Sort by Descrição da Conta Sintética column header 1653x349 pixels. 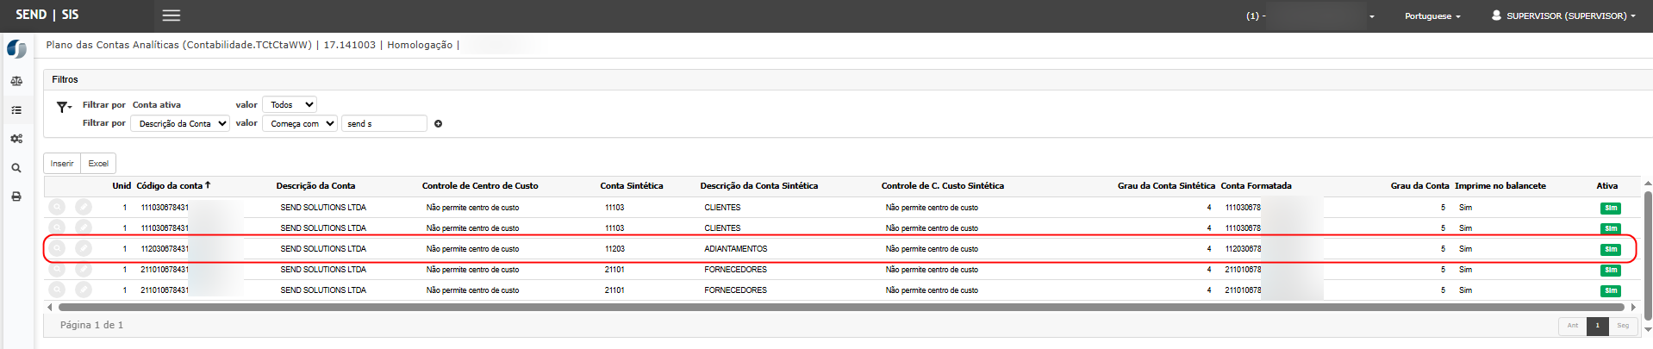click(x=759, y=185)
